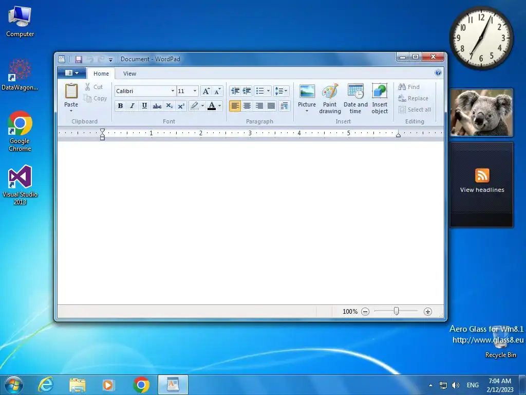
Task: Click the volume speaker tray icon
Action: [x=455, y=385]
